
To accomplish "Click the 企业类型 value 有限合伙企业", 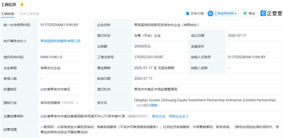I will point(50,68).
